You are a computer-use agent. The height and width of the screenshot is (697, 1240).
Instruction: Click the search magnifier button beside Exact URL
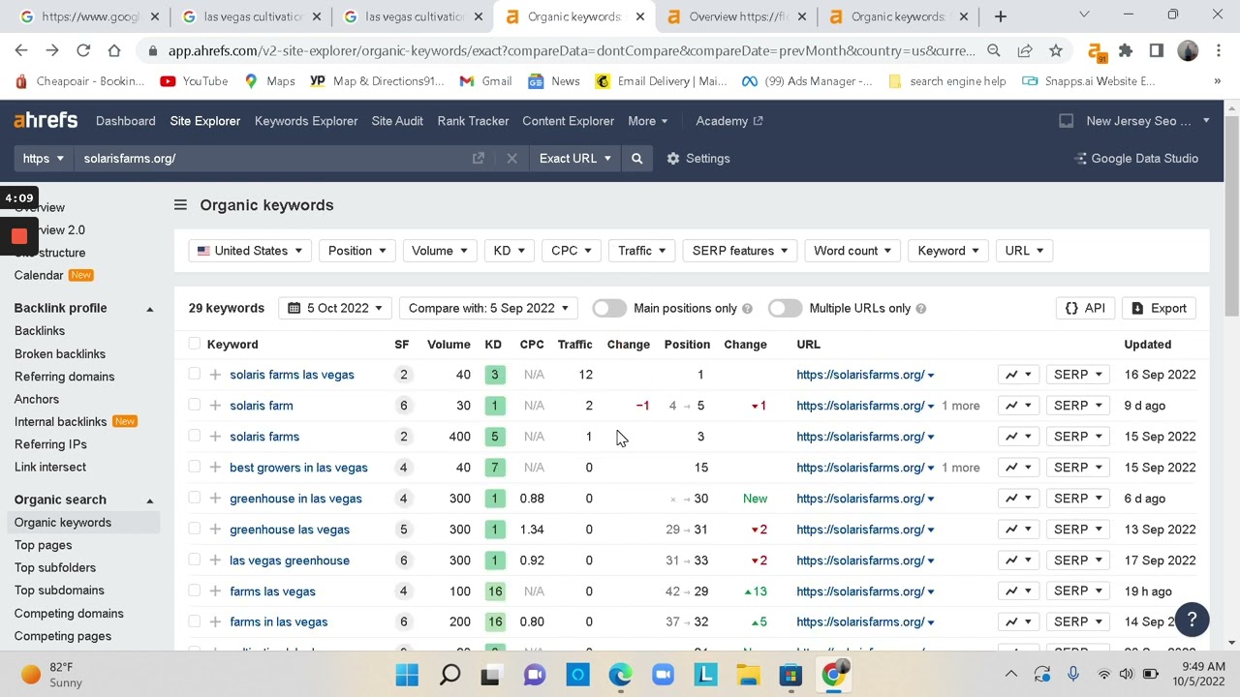pyautogui.click(x=636, y=159)
